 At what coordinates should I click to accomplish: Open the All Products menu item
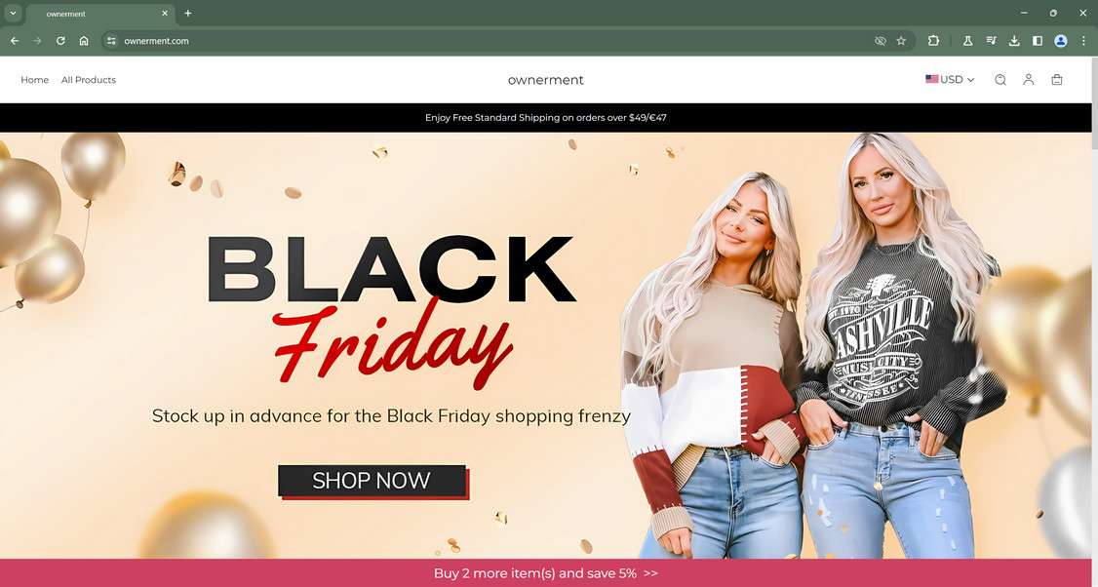pos(88,80)
